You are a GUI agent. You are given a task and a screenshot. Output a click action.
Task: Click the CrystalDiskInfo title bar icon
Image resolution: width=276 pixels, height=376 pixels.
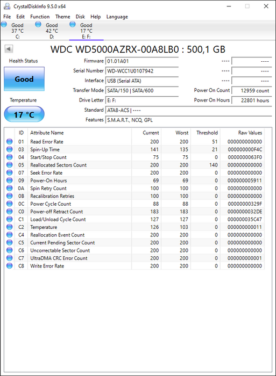coord(7,6)
